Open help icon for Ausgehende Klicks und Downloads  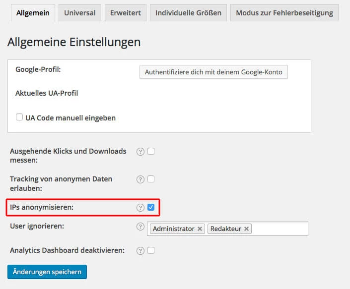(x=140, y=152)
